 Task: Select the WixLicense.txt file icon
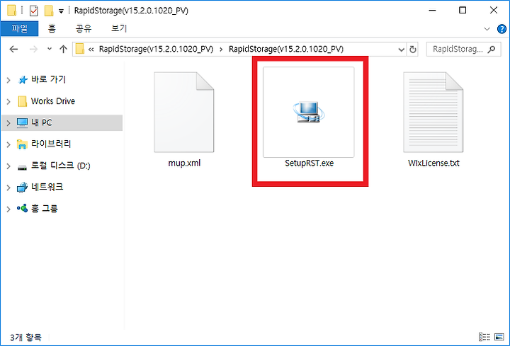[x=433, y=112]
